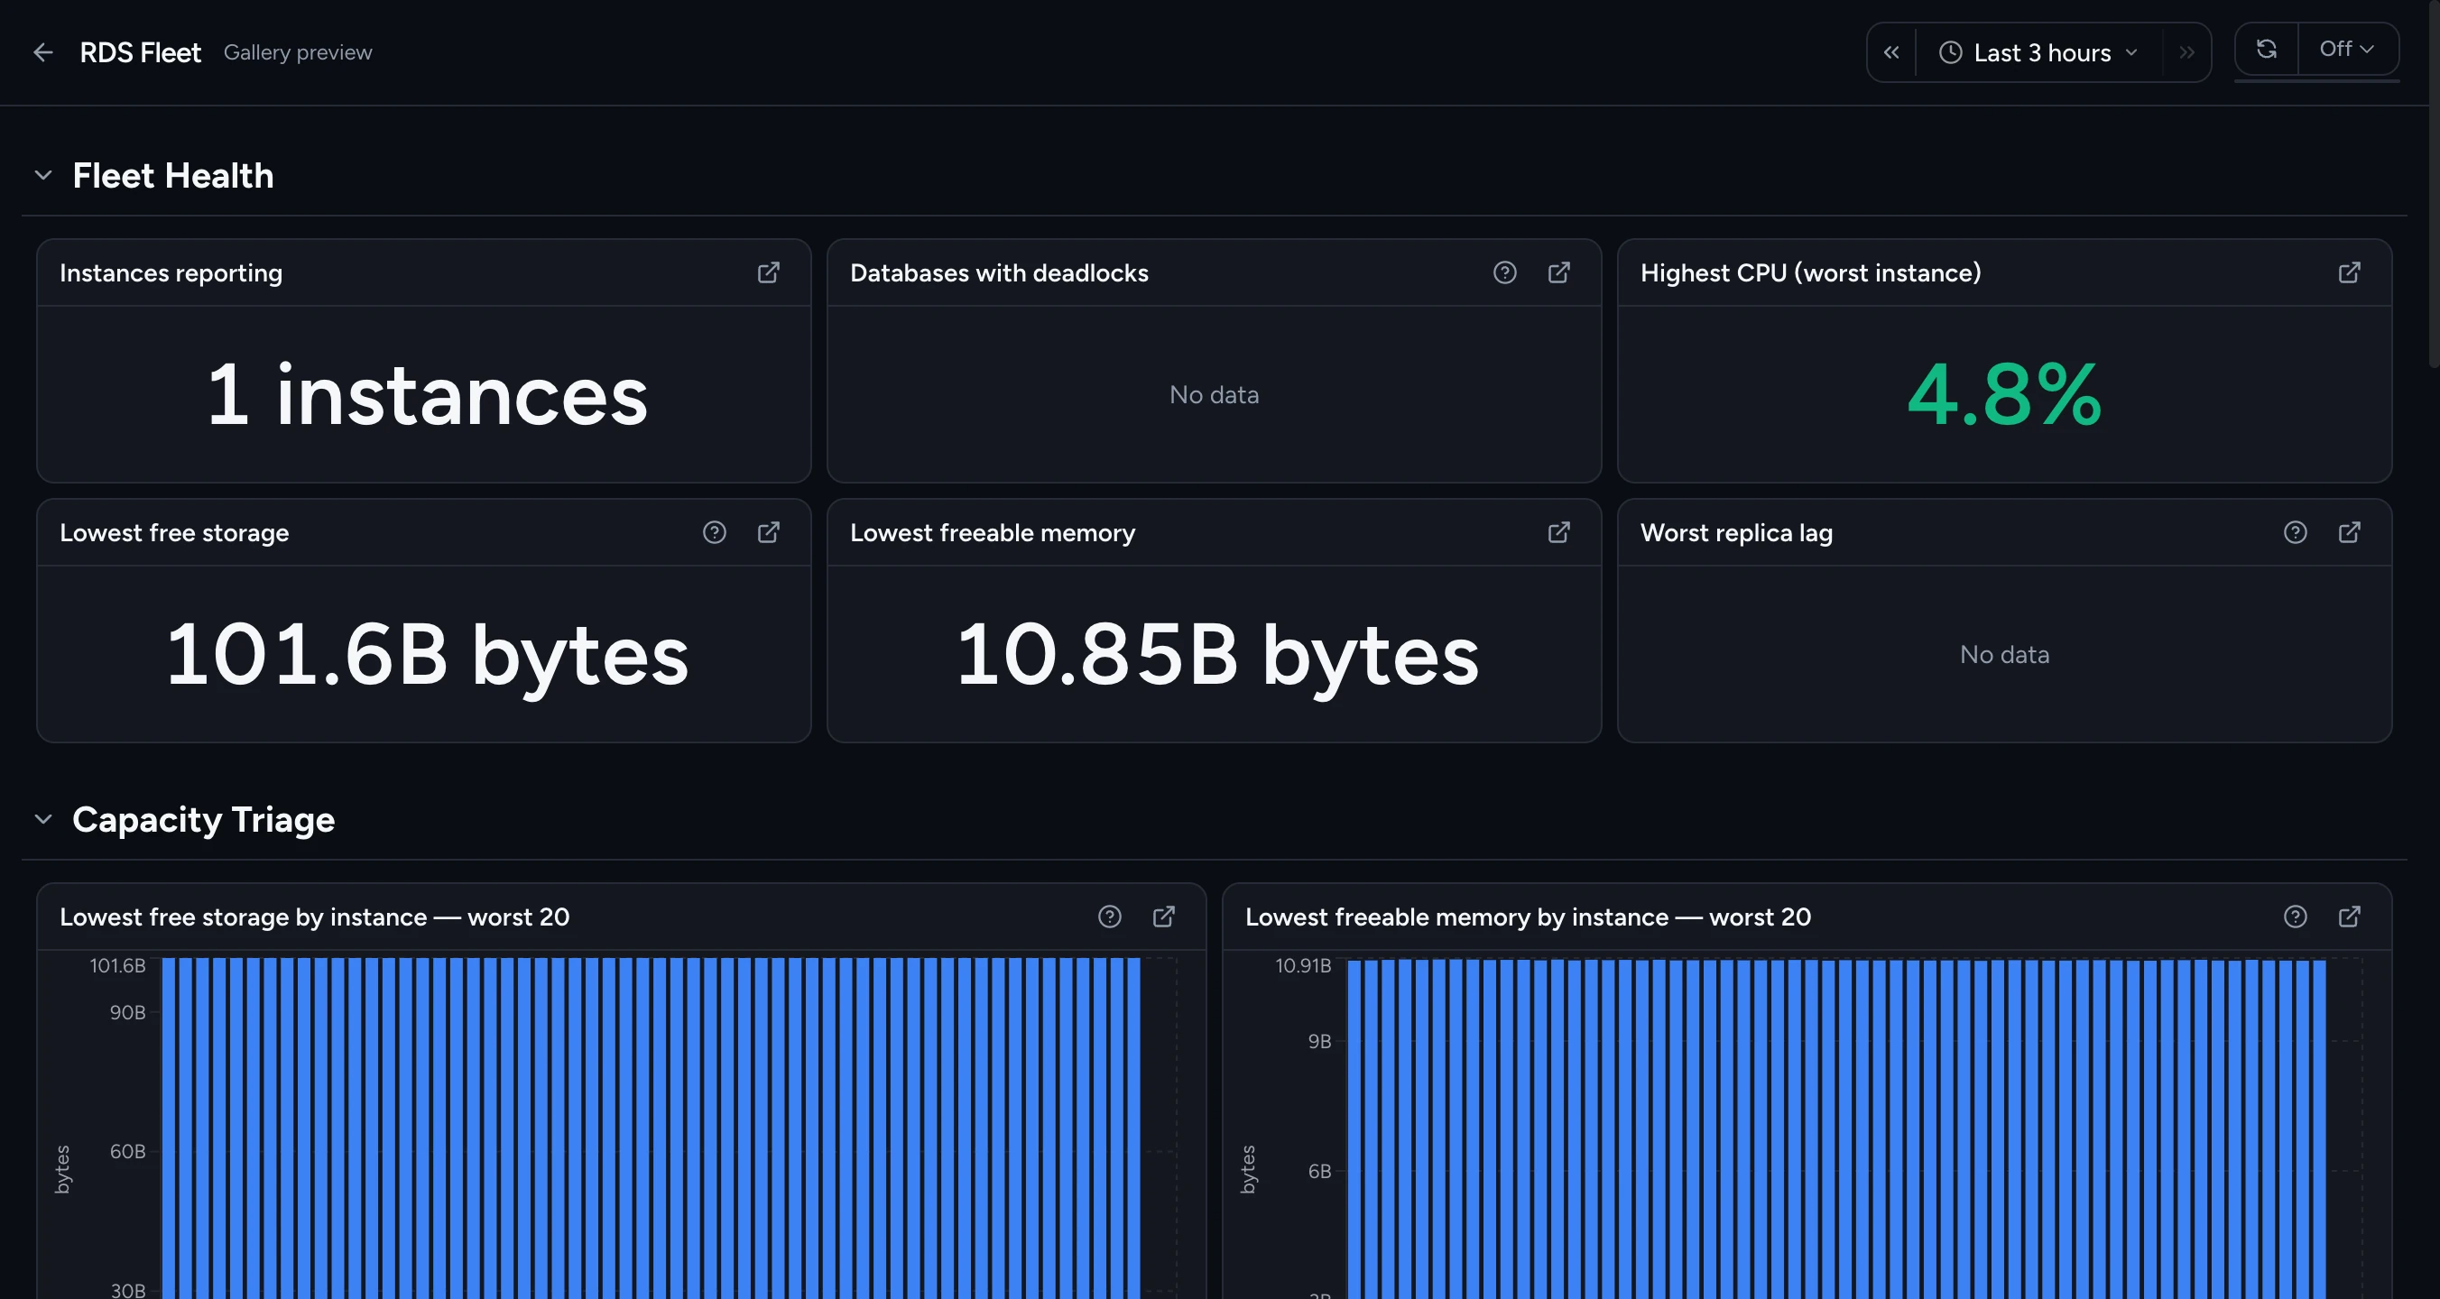
Task: Open Lowest free storage stat panel externally
Action: 768,532
